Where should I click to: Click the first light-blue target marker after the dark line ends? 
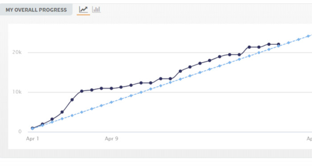coord(288,43)
